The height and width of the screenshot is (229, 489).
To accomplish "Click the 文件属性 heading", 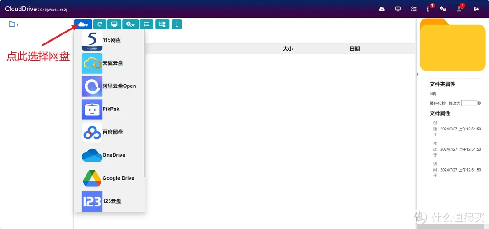I will (440, 114).
